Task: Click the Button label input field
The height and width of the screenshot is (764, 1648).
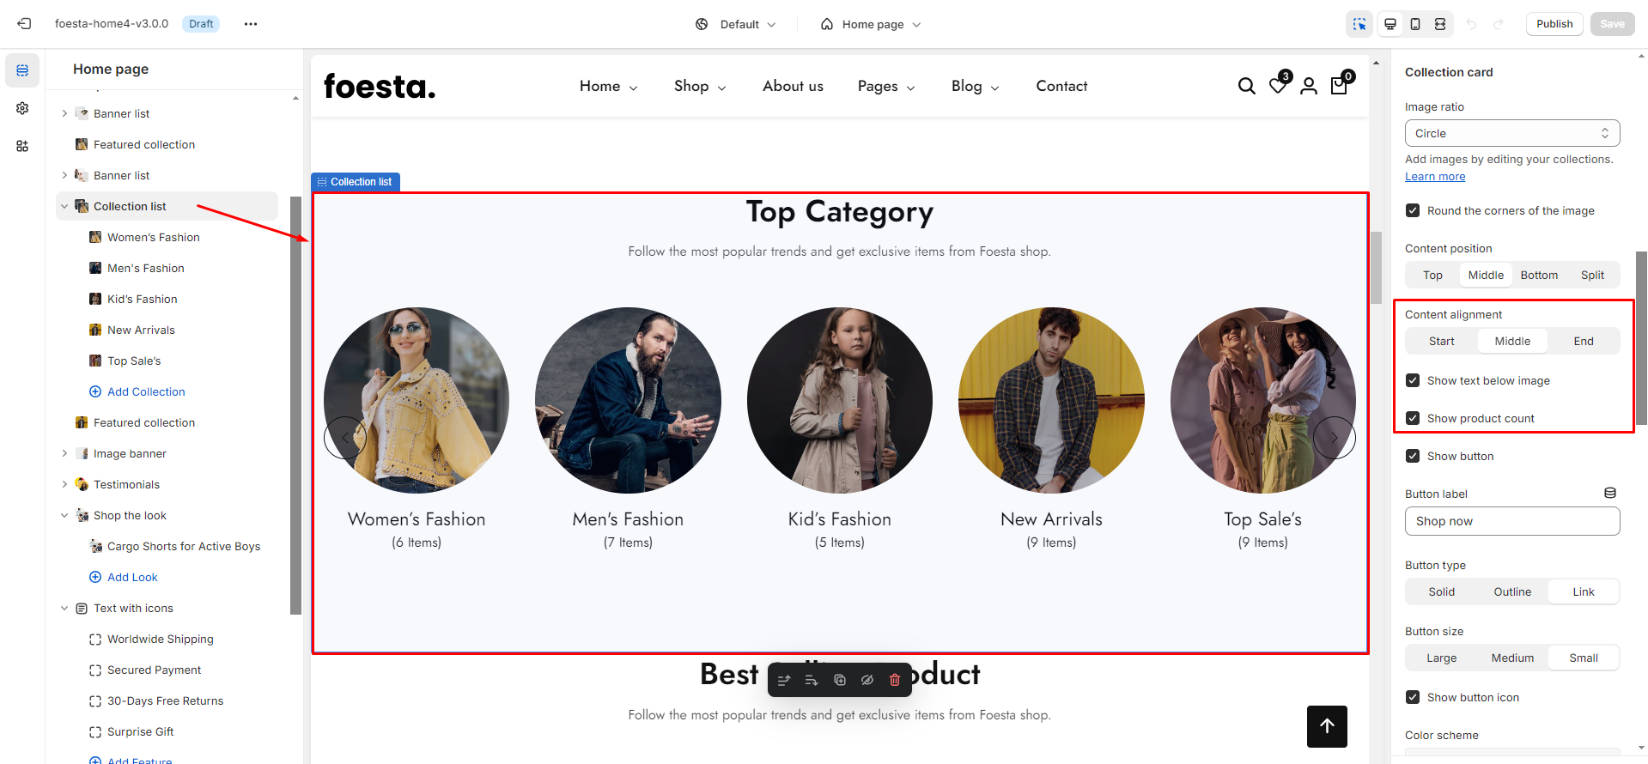Action: (x=1511, y=521)
